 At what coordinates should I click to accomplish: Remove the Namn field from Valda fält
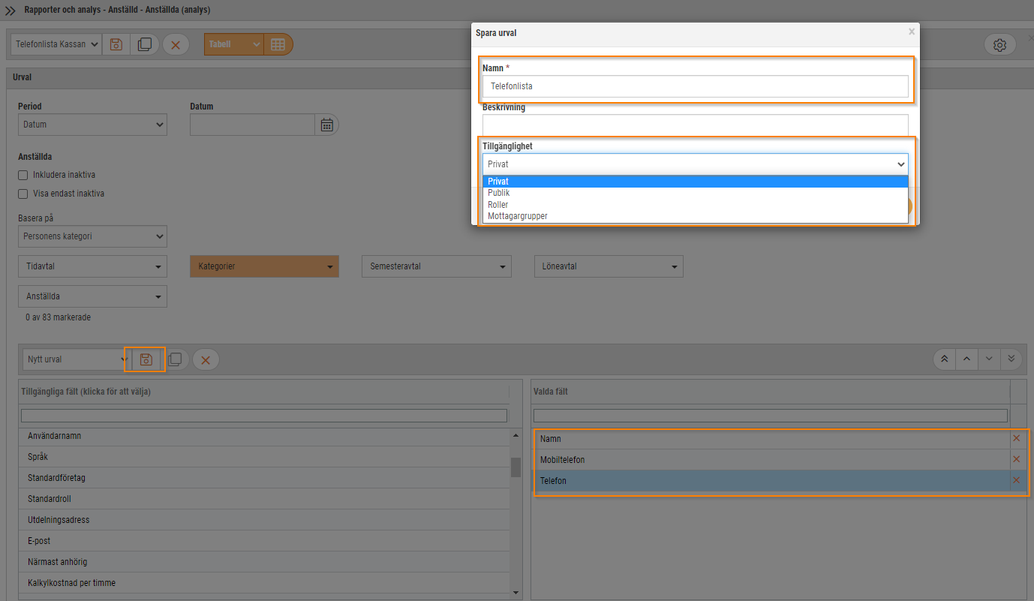point(1017,438)
